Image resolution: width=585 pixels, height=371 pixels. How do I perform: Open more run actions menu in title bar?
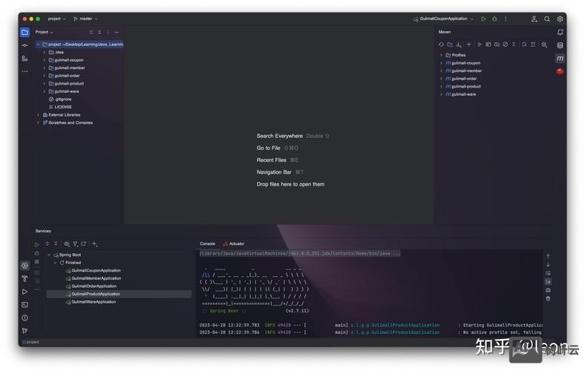[x=506, y=19]
